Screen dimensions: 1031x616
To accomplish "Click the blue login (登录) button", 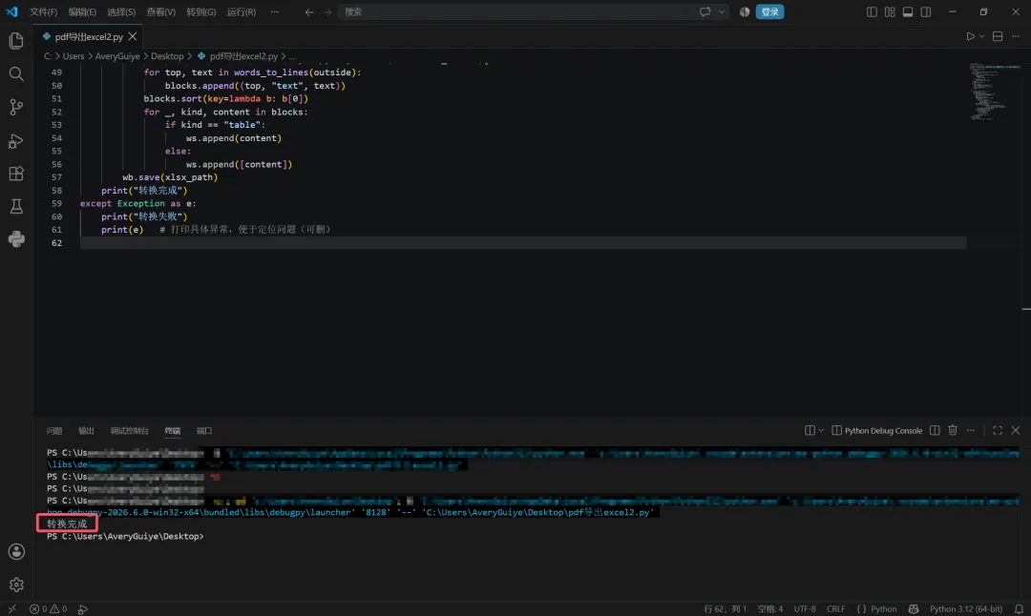I will pos(769,11).
